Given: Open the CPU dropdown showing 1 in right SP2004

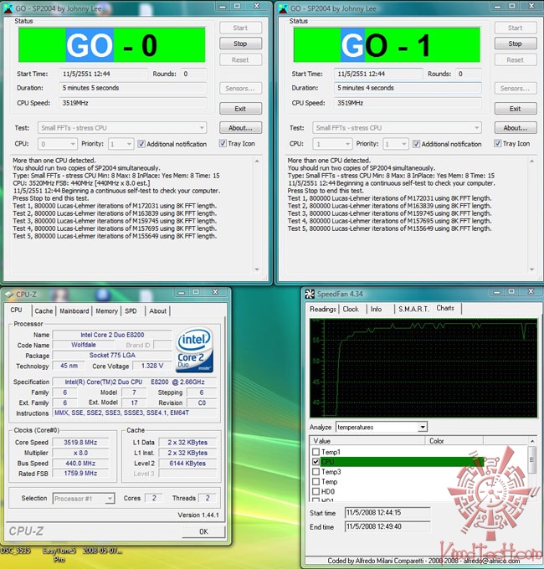Looking at the screenshot, I should 332,144.
